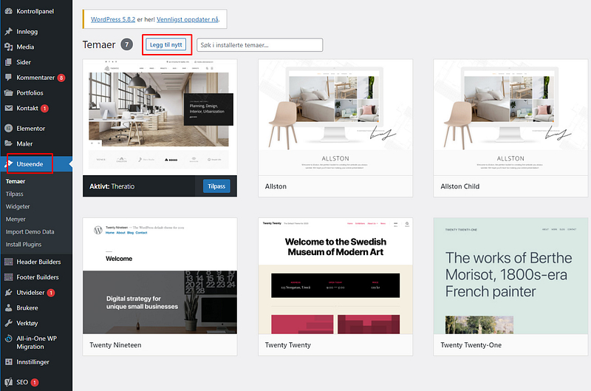Select the Temaer submenu item
This screenshot has height=391, width=591.
(x=16, y=181)
